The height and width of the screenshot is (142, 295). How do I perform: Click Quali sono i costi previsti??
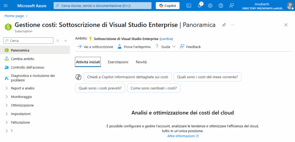100,88
